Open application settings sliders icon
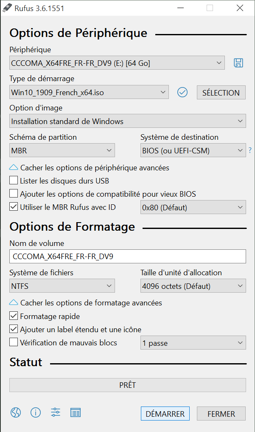Screen dimensions: 255x432 pyautogui.click(x=56, y=412)
